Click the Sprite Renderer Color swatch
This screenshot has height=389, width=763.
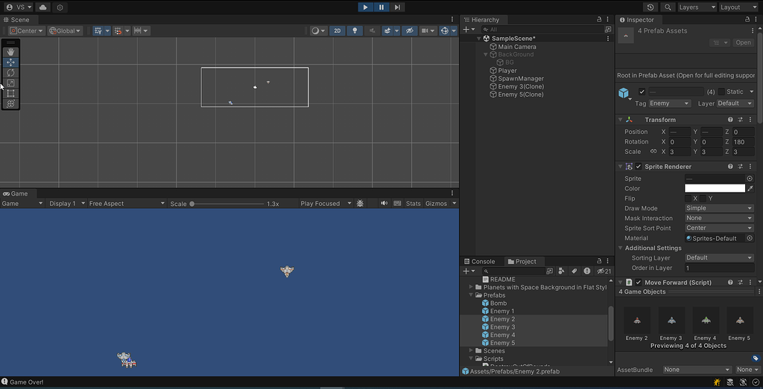tap(714, 188)
